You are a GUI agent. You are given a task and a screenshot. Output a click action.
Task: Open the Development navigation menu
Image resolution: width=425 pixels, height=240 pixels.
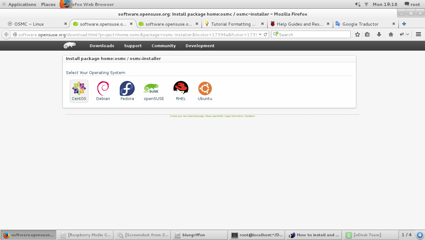pos(200,46)
